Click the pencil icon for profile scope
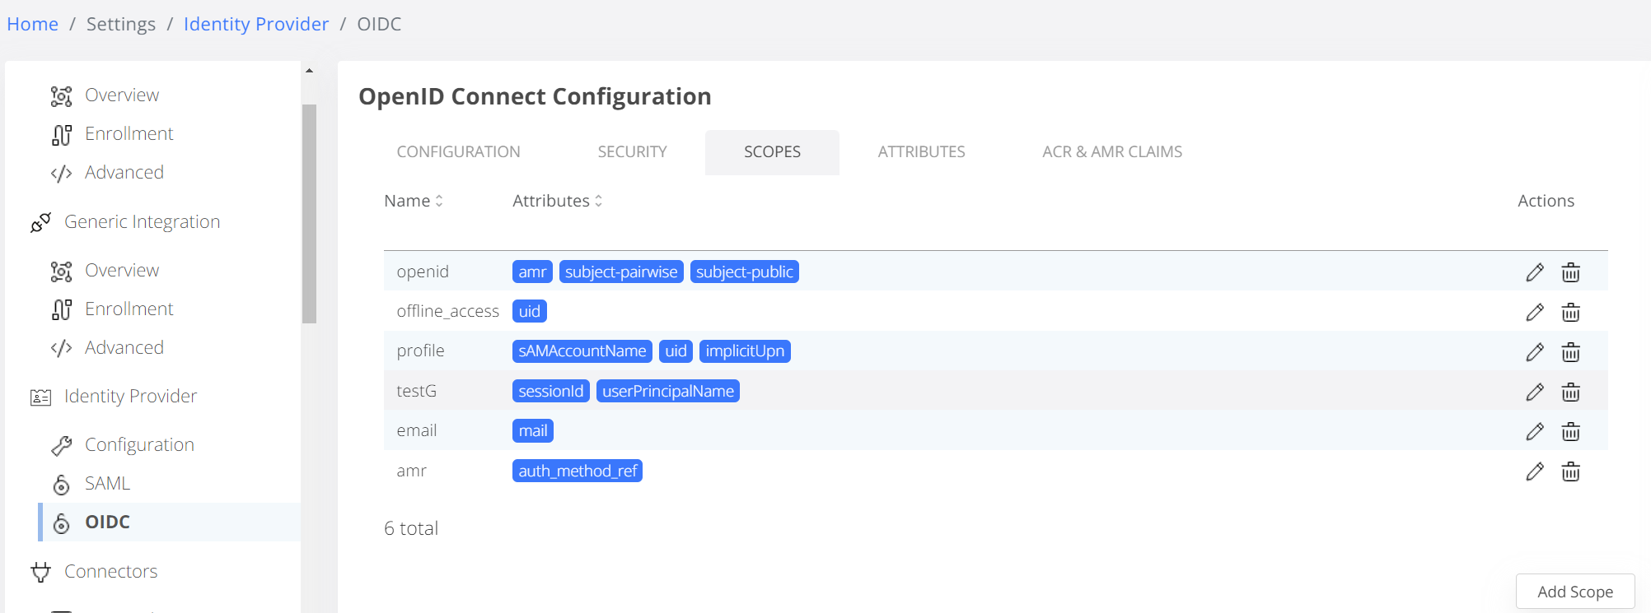1651x613 pixels. point(1534,352)
